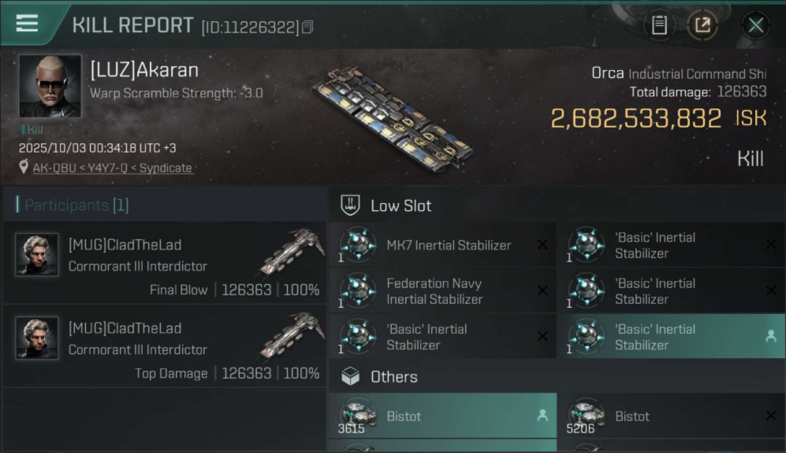Open the hamburger menu at top left
The width and height of the screenshot is (786, 453).
tap(27, 24)
